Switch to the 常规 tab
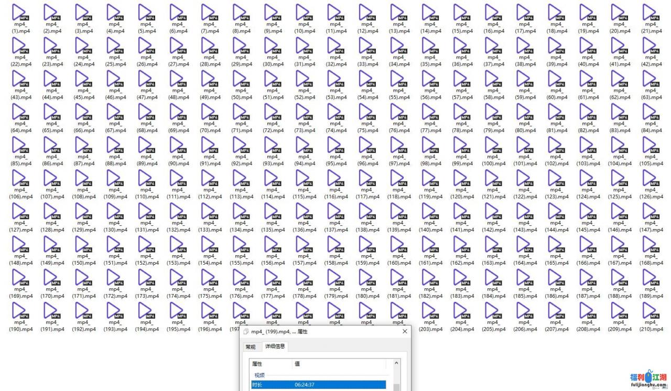This screenshot has width=671, height=391. 251,347
